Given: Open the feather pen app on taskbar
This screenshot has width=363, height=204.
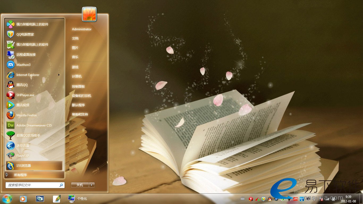Looking at the screenshot, I should (57, 198).
